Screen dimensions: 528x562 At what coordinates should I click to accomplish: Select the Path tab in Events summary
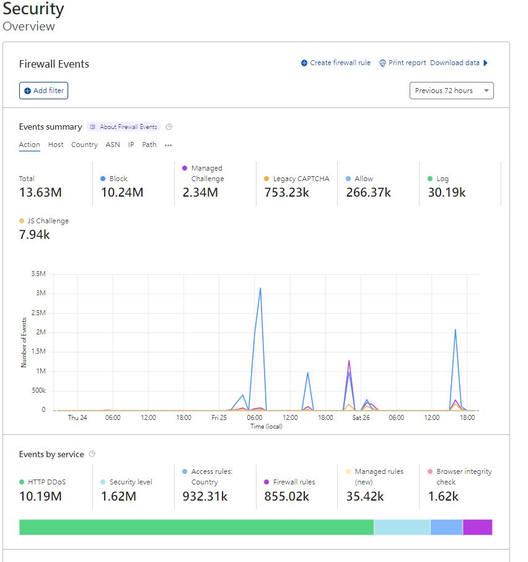[x=149, y=145]
